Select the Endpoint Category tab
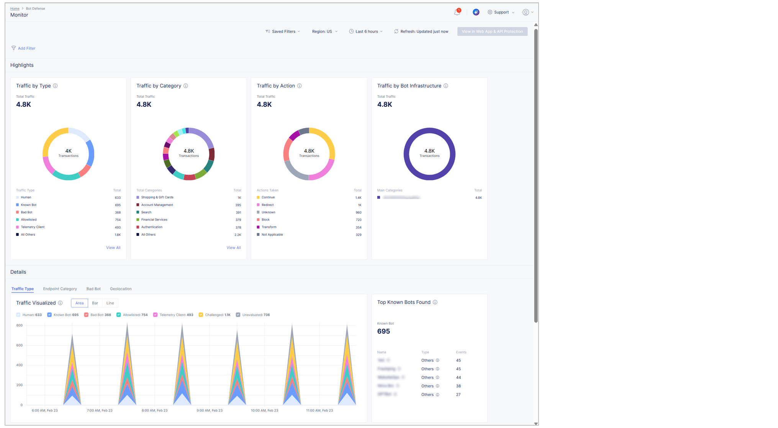The image size is (778, 428). coord(60,289)
